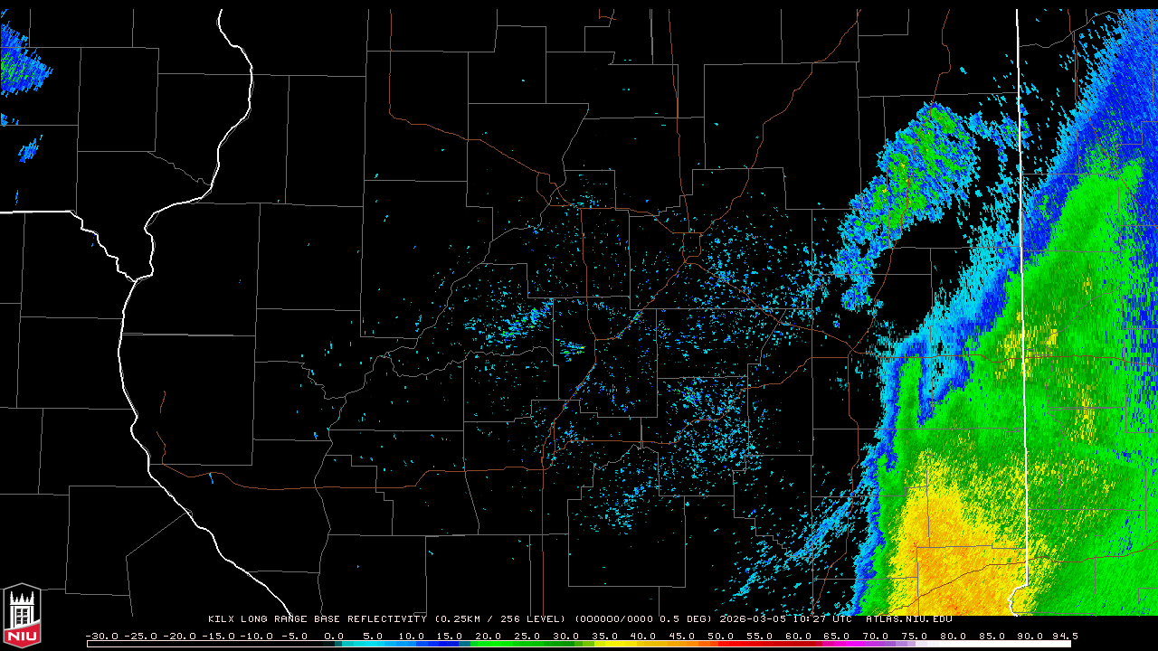1158x651 pixels.
Task: Click the (000000/0000 0.5 DEG) text
Action: point(643,619)
